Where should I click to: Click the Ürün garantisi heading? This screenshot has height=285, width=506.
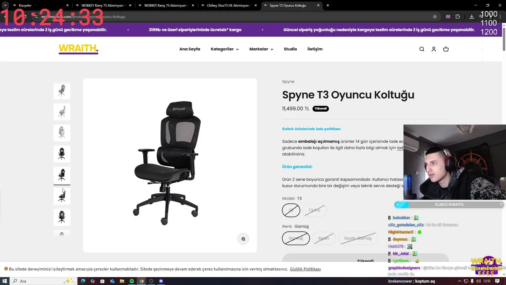tap(297, 167)
